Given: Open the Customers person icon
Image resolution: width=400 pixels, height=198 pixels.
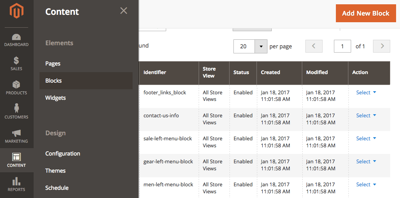Looking at the screenshot, I should tap(16, 108).
